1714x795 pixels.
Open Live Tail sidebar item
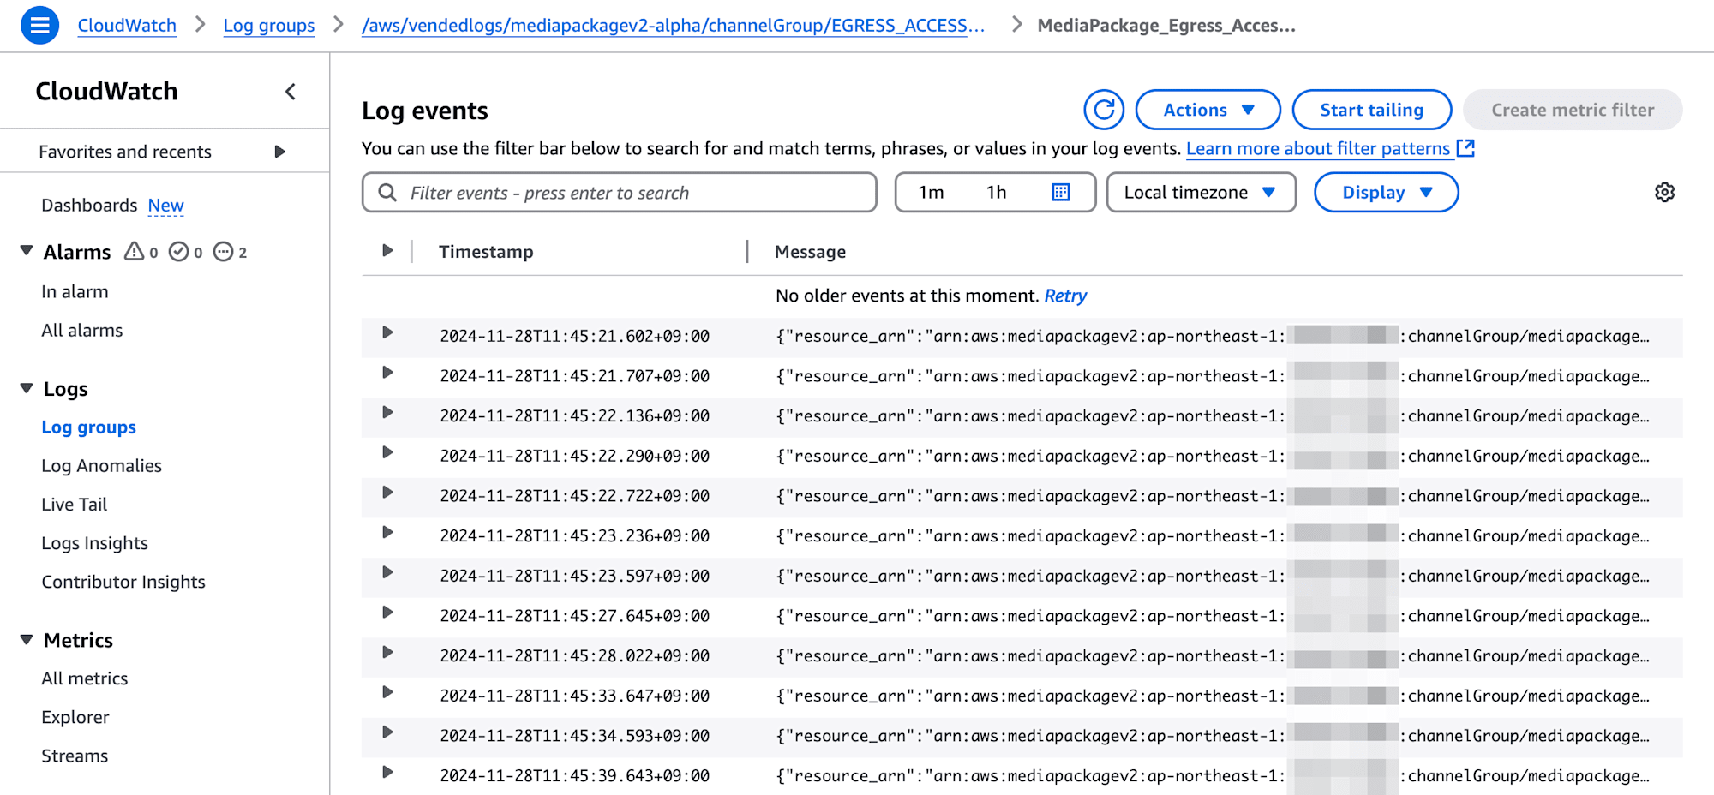[74, 505]
